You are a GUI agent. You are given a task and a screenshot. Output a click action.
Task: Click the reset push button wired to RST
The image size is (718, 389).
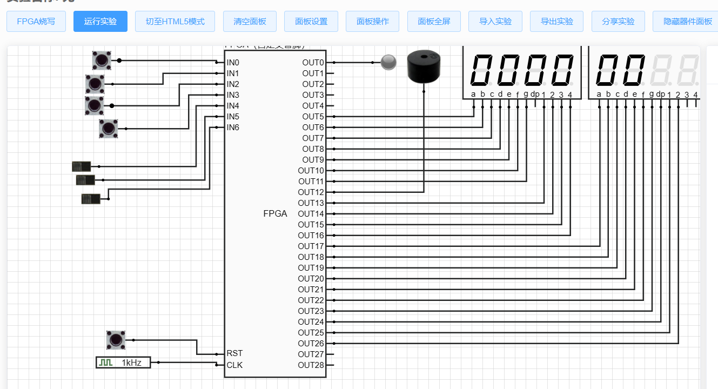[x=116, y=340]
